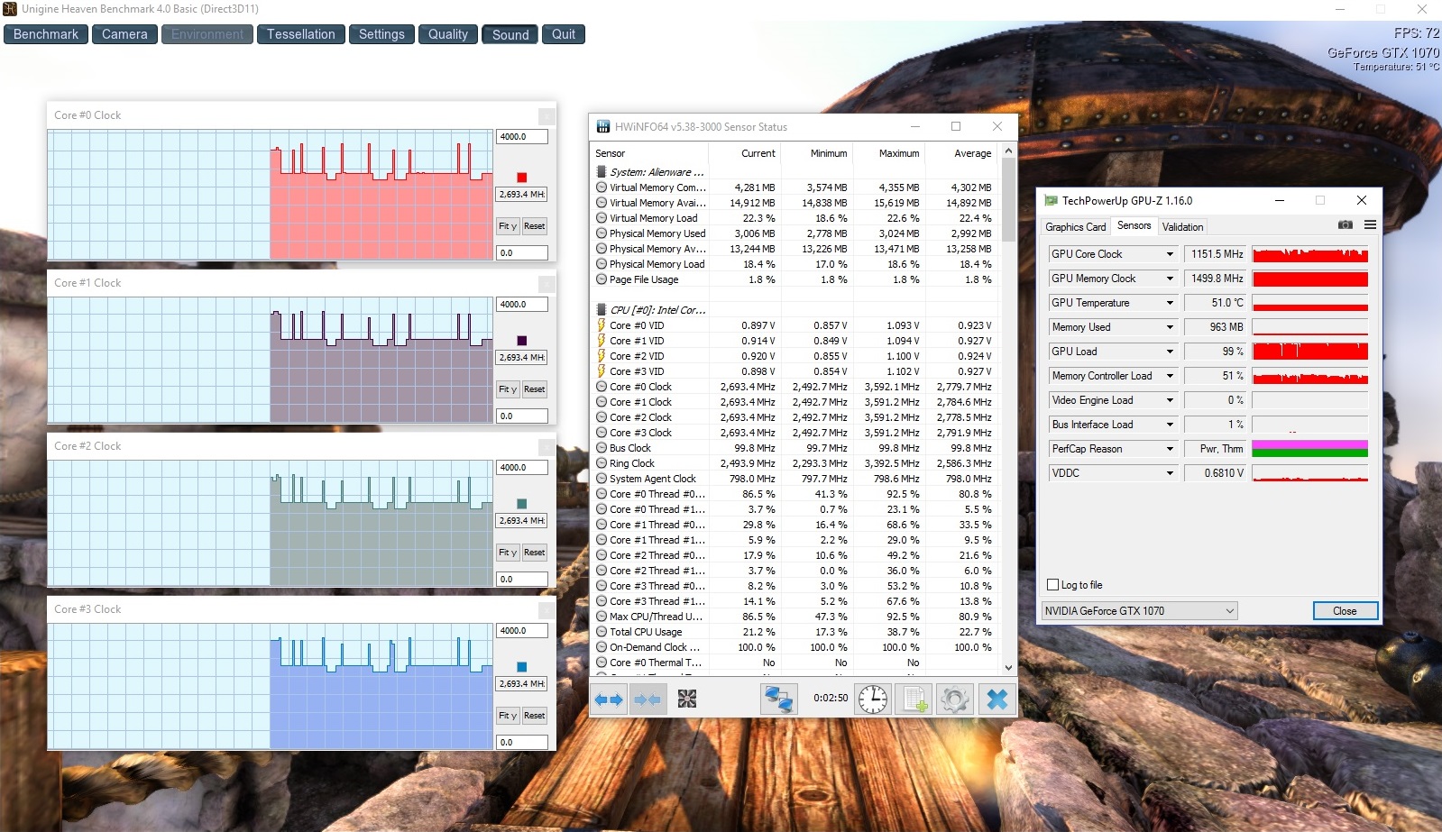Click Fit y on Core #2 Clock graph
The width and height of the screenshot is (1442, 832).
[x=508, y=553]
